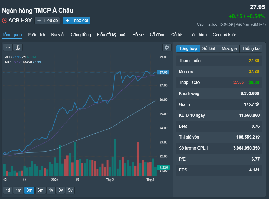This screenshot has width=269, height=199.
Task: Open the Cổ tức tab
Action: pos(178,35)
